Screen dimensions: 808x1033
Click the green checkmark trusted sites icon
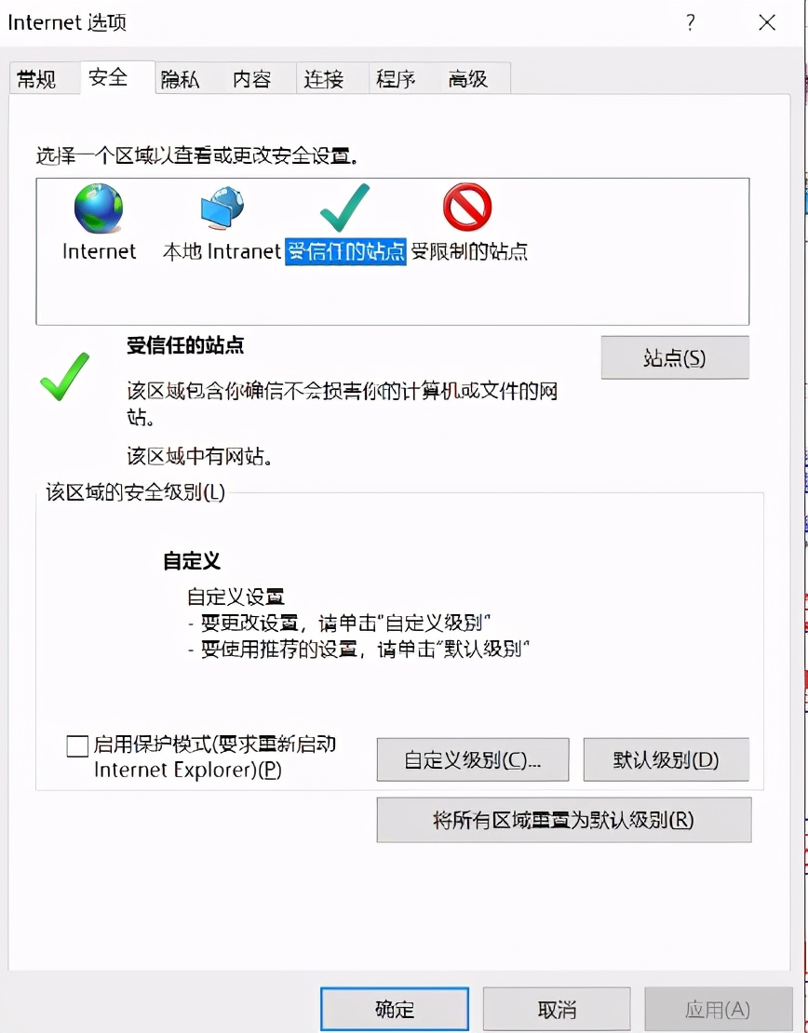(344, 208)
